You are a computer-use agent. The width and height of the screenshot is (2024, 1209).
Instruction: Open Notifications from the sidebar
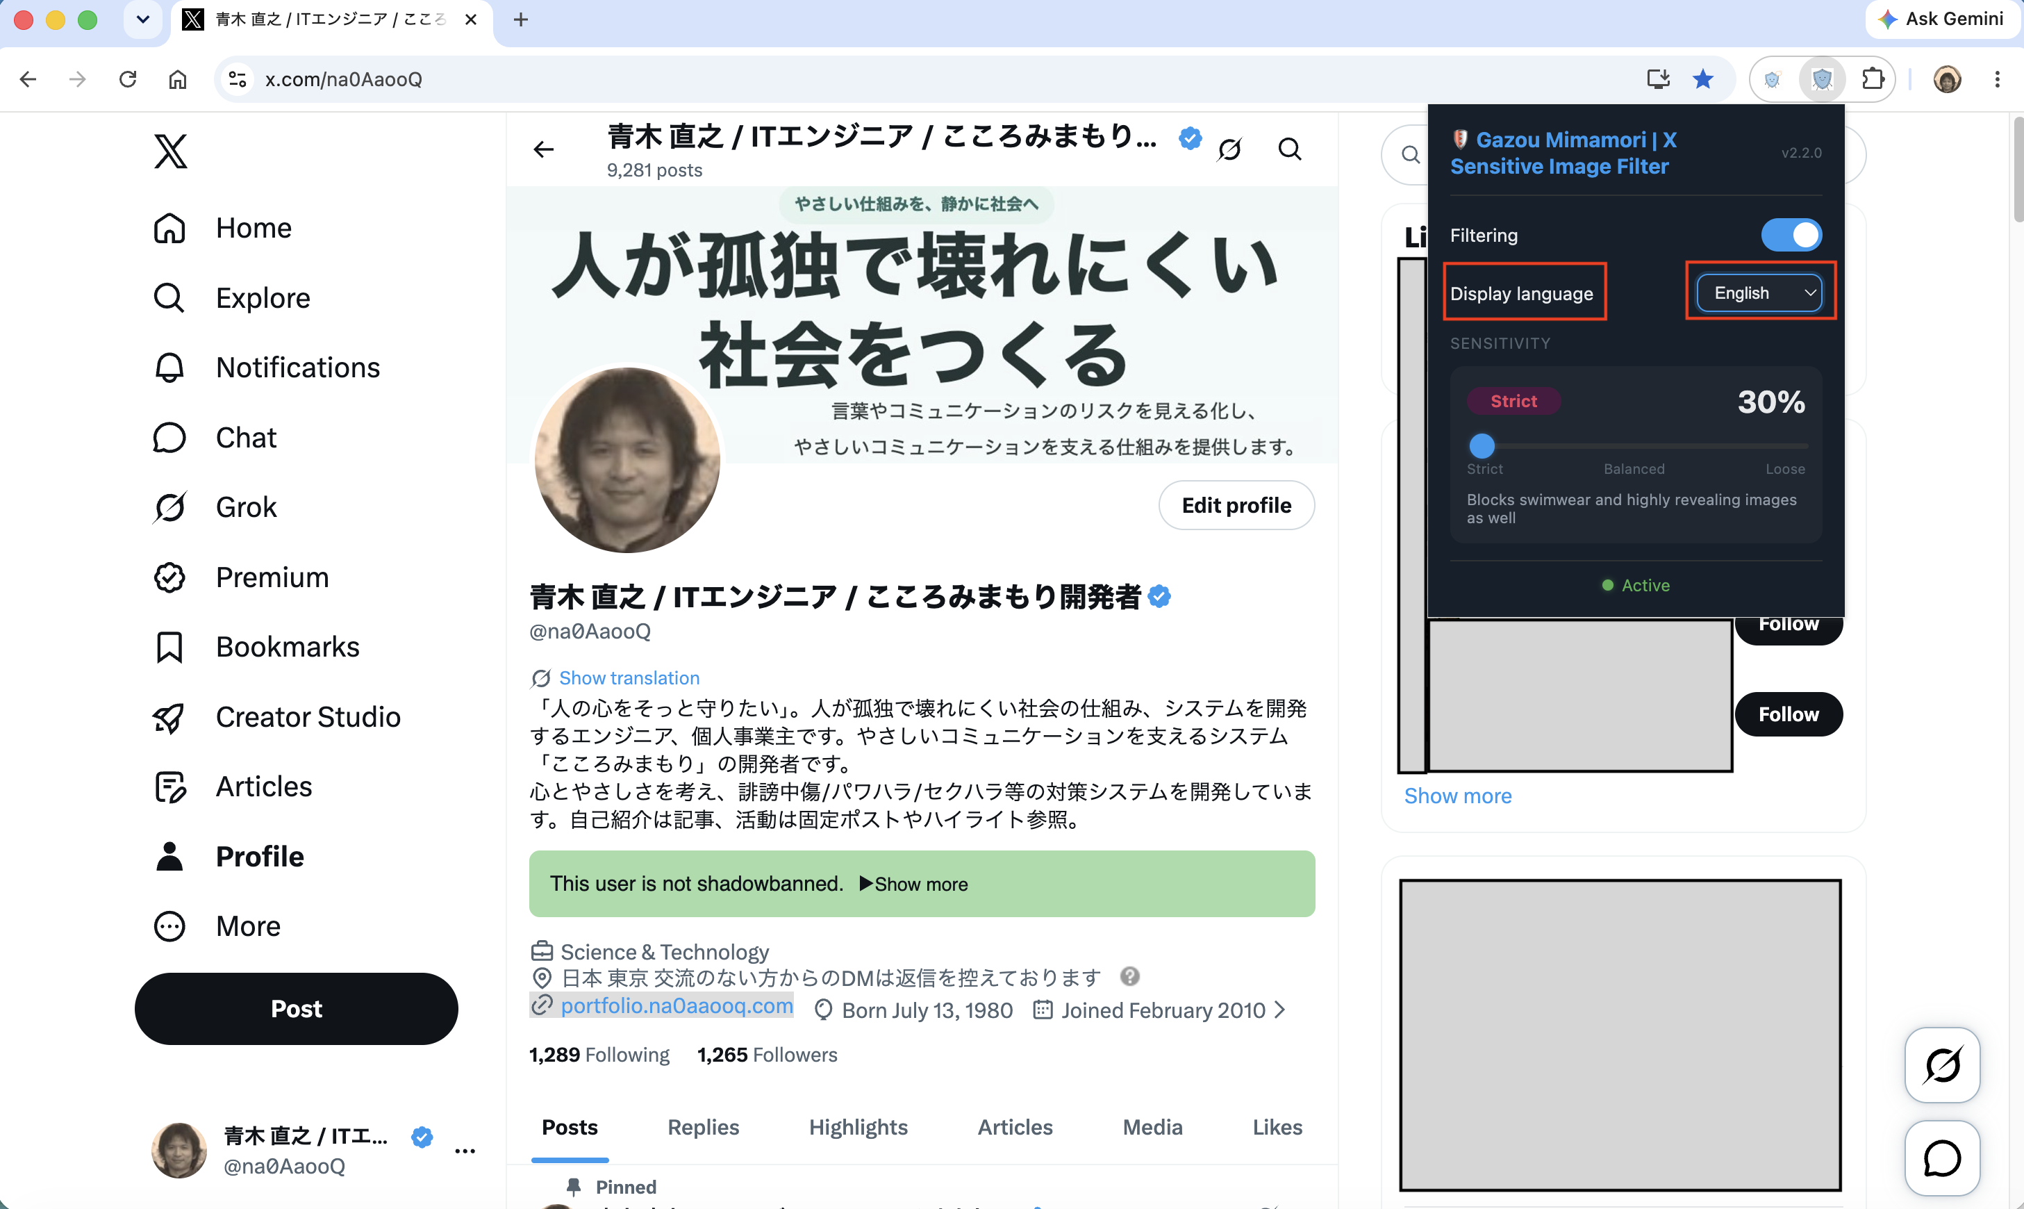coord(266,368)
